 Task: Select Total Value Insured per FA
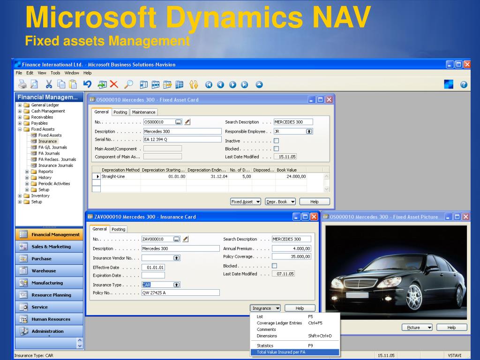point(295,352)
